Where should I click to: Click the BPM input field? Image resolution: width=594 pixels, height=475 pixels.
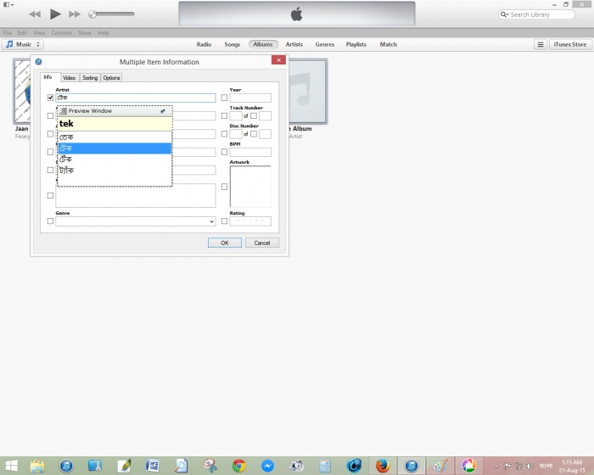click(x=250, y=152)
